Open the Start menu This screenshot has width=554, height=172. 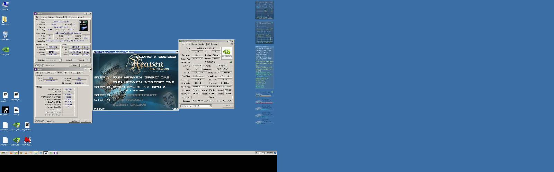(4, 153)
